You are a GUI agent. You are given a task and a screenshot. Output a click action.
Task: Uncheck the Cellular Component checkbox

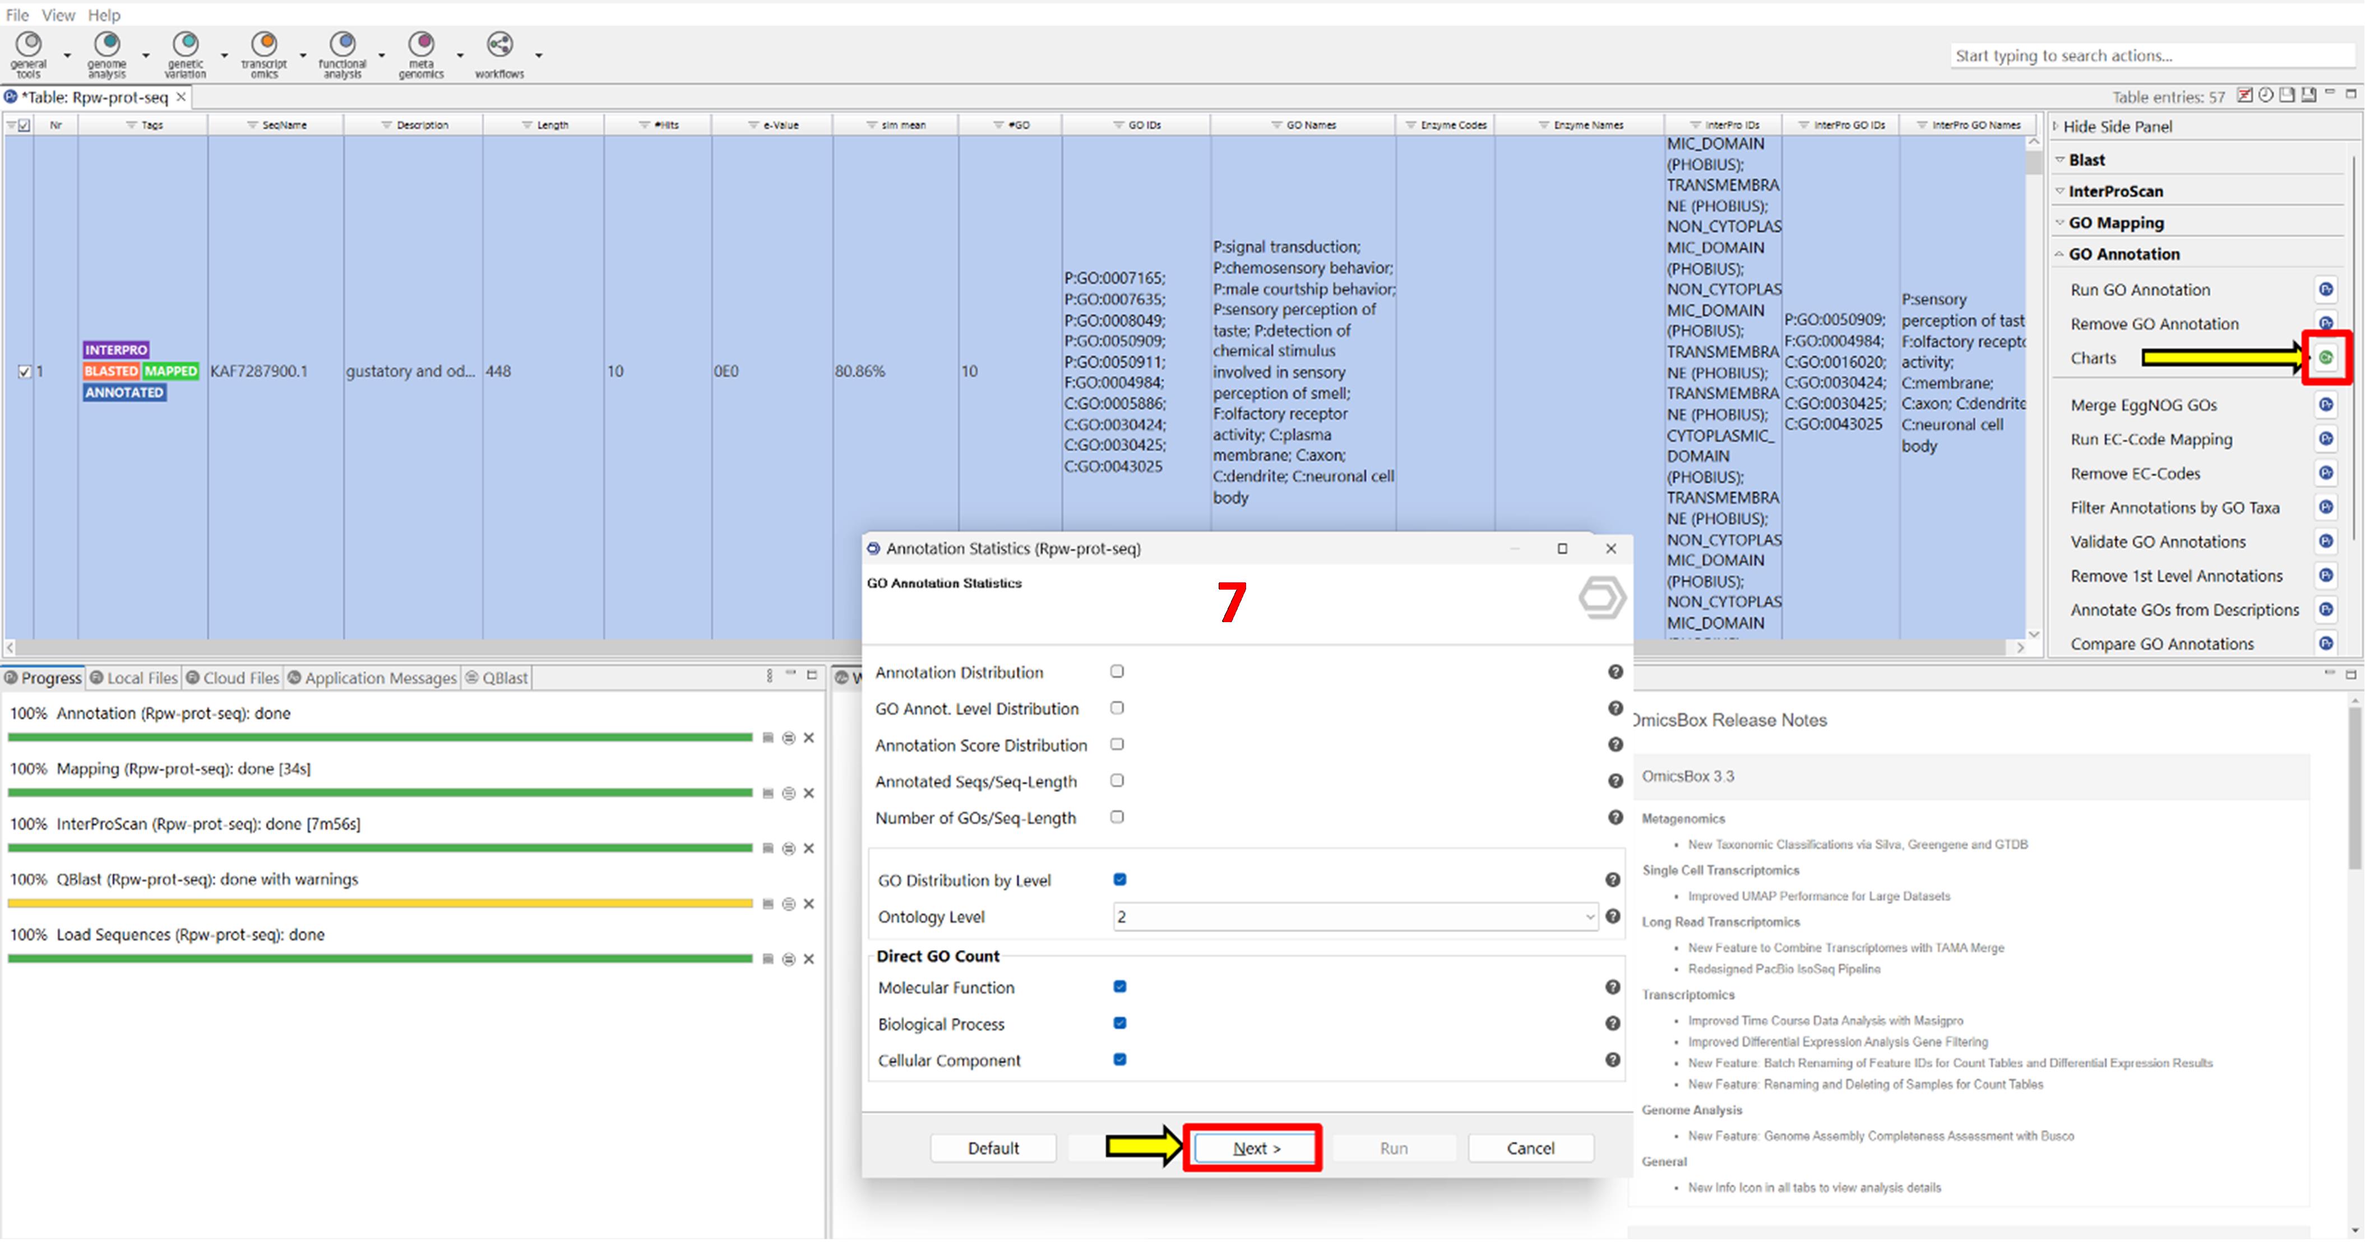1120,1059
